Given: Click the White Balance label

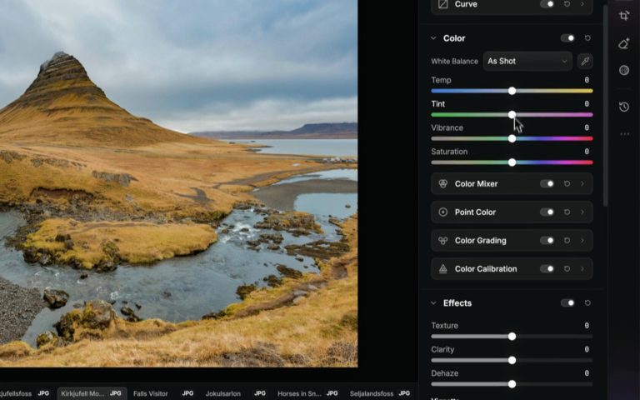Looking at the screenshot, I should [454, 61].
